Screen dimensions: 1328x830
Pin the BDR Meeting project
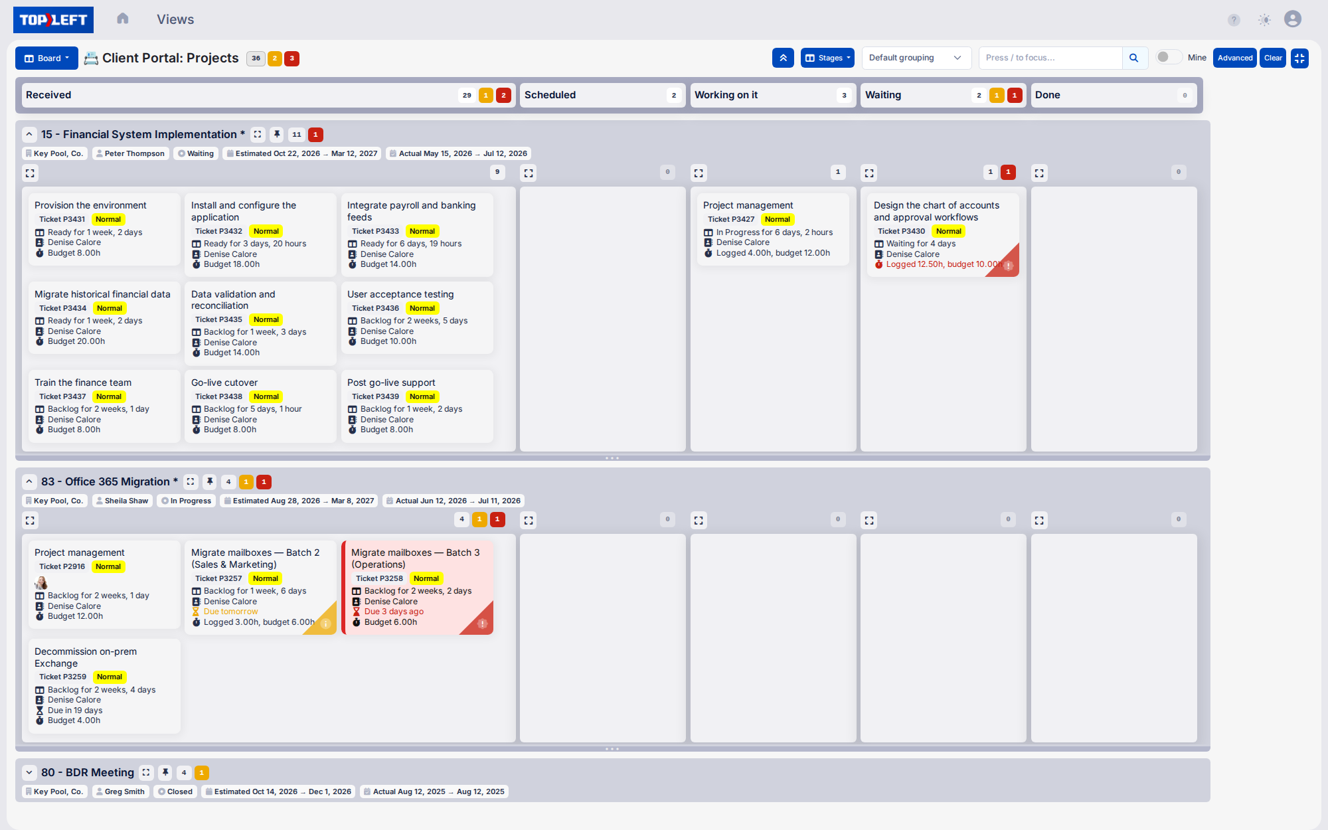(165, 772)
